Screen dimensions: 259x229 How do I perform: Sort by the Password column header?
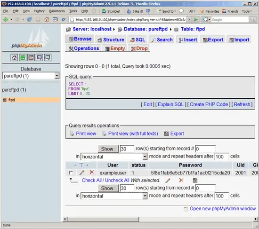click(190, 165)
